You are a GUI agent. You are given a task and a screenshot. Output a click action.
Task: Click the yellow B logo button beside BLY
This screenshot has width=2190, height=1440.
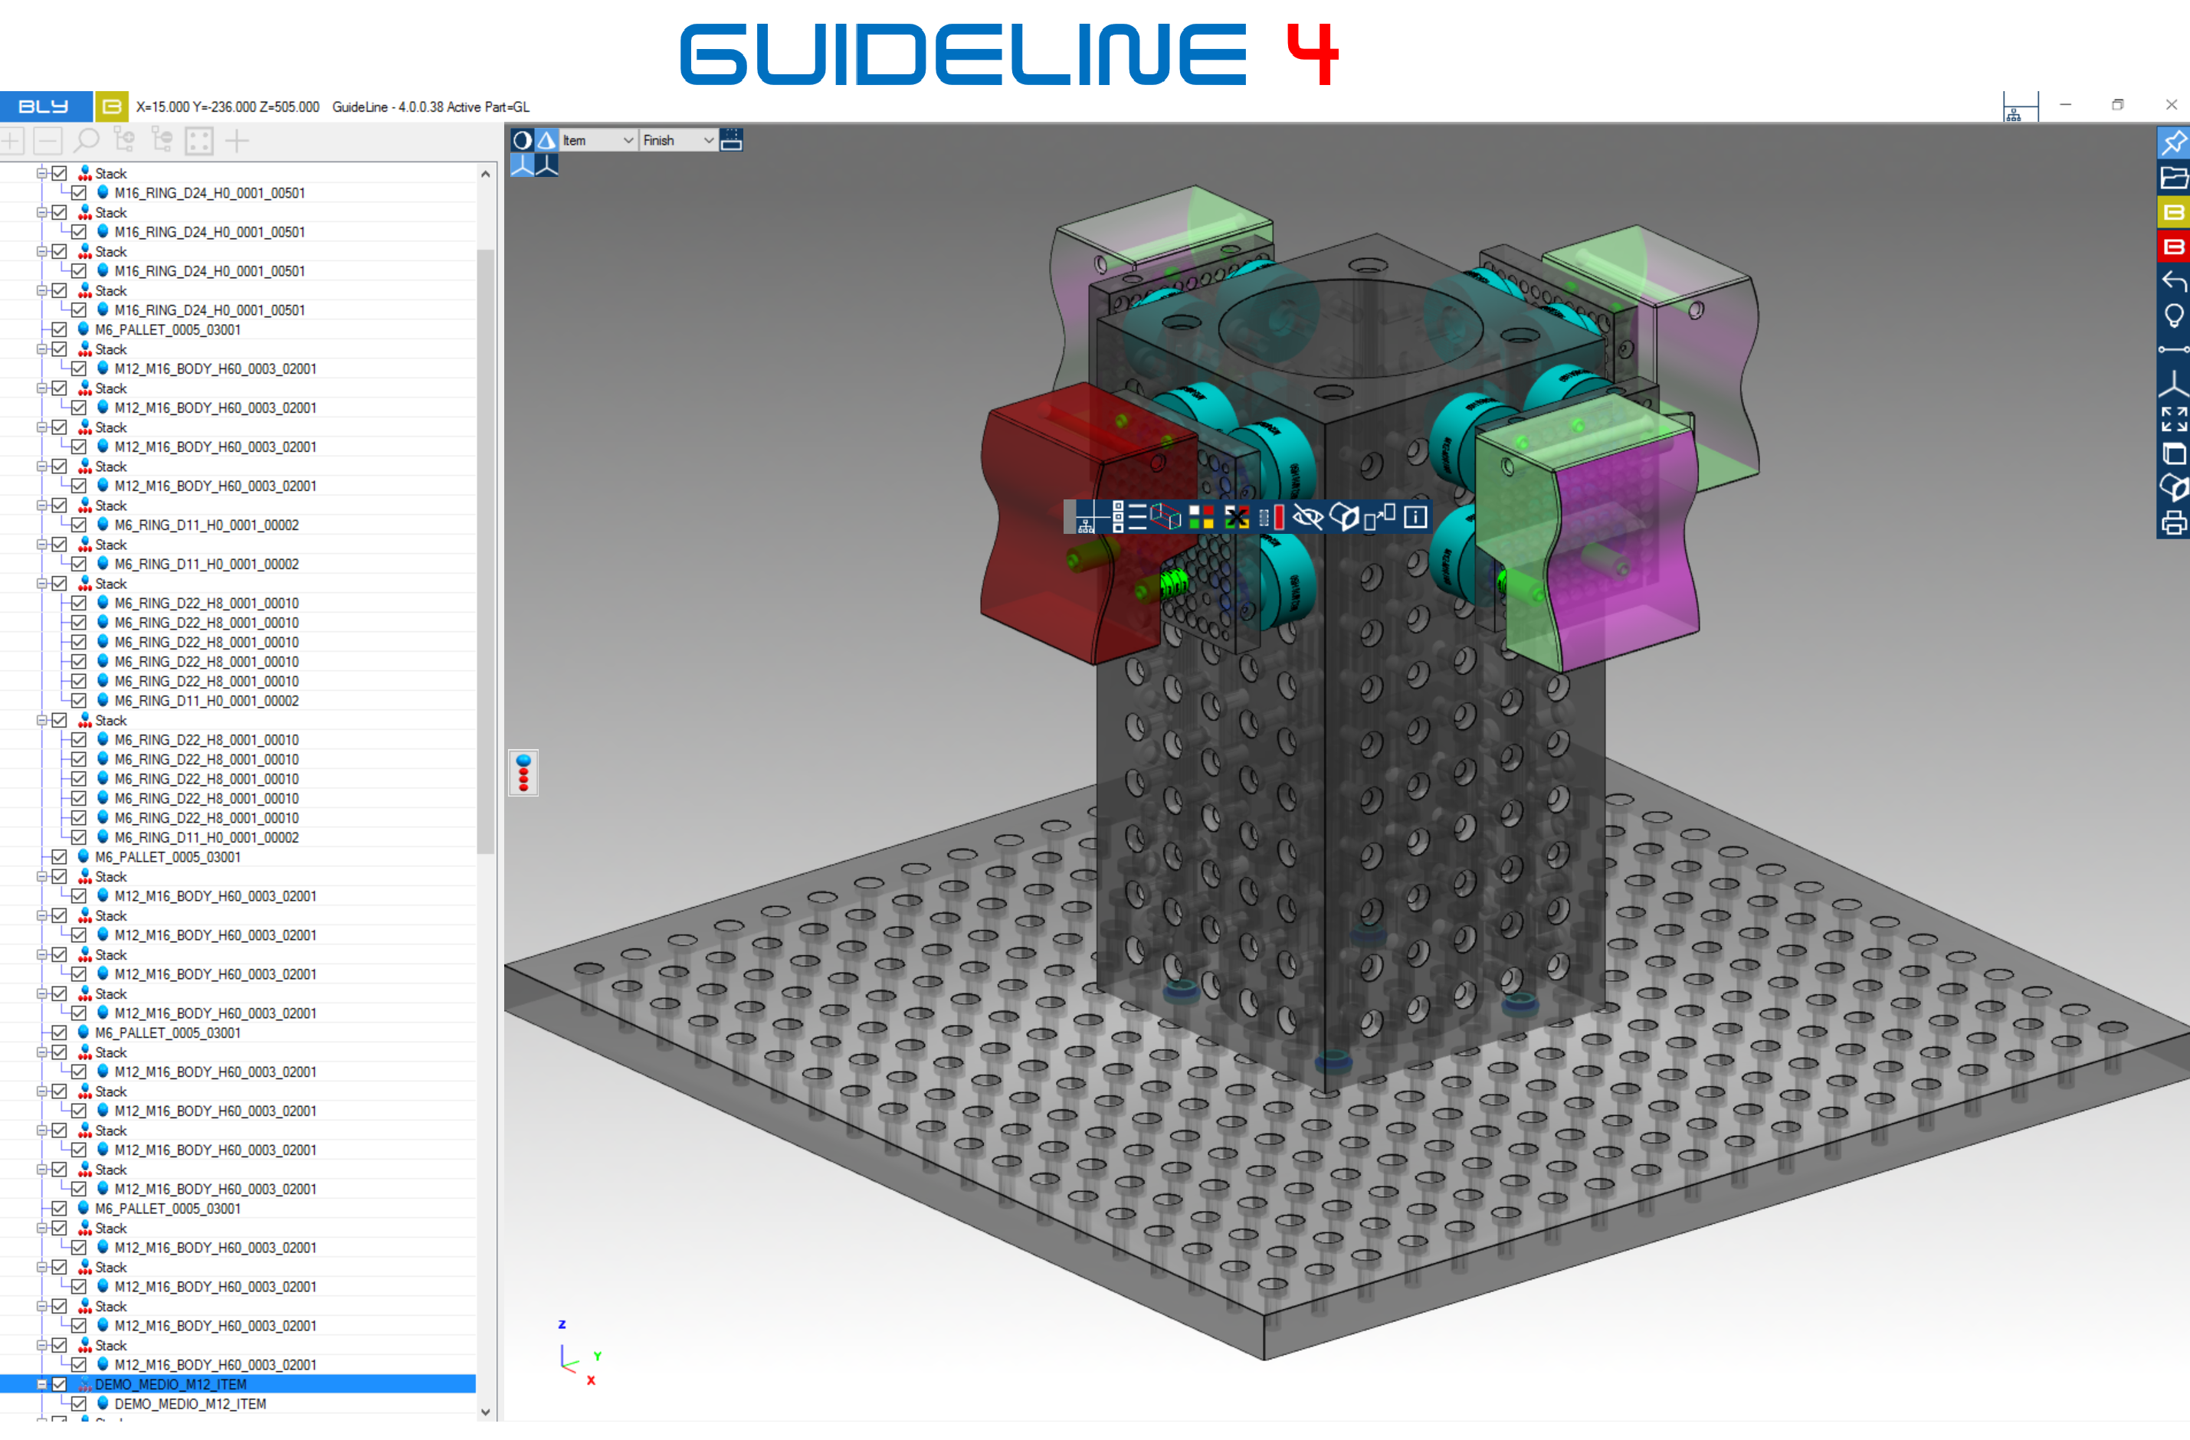pos(111,106)
